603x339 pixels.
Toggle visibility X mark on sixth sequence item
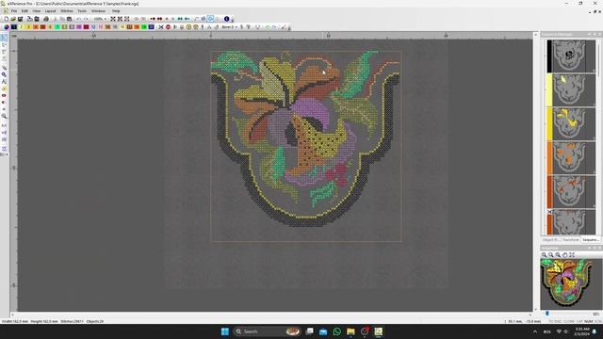[549, 212]
